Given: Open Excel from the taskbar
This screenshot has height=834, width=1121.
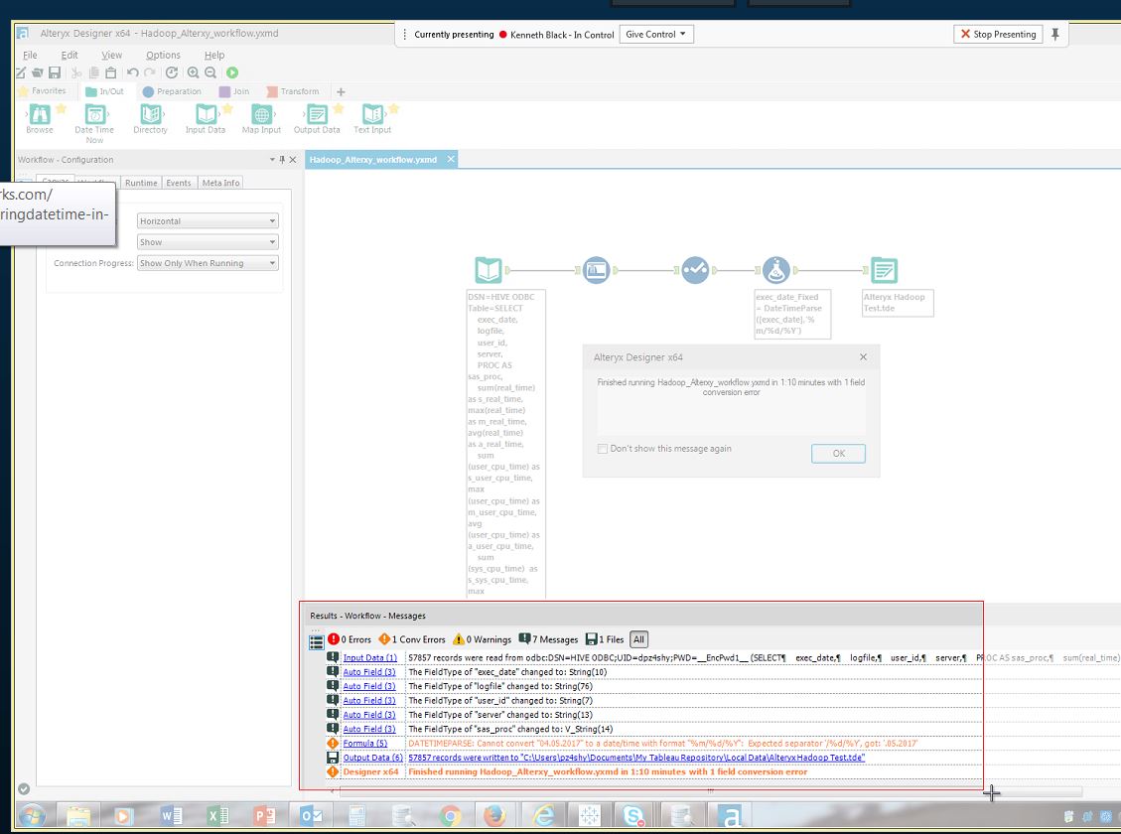Looking at the screenshot, I should click(217, 815).
